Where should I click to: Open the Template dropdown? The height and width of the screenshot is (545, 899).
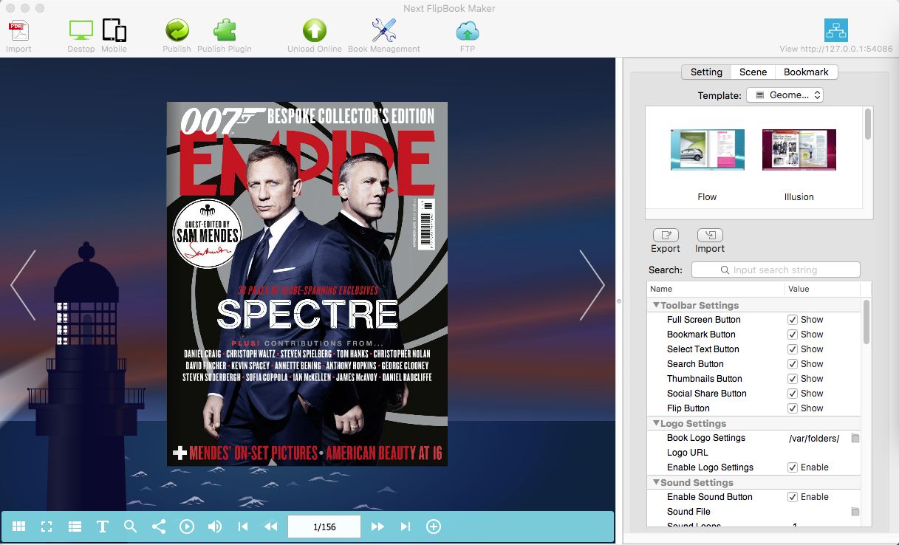click(x=785, y=95)
